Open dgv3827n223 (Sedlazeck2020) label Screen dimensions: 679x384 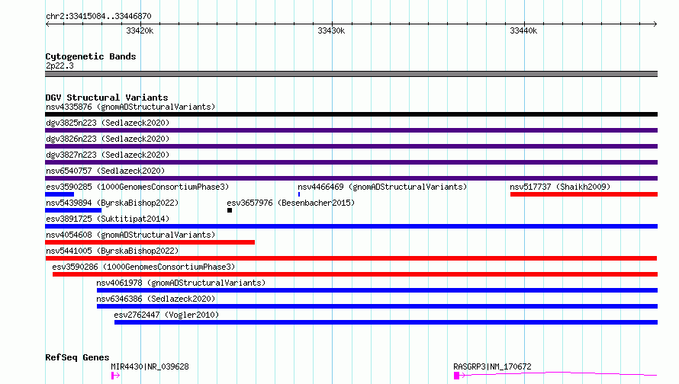[x=108, y=155]
